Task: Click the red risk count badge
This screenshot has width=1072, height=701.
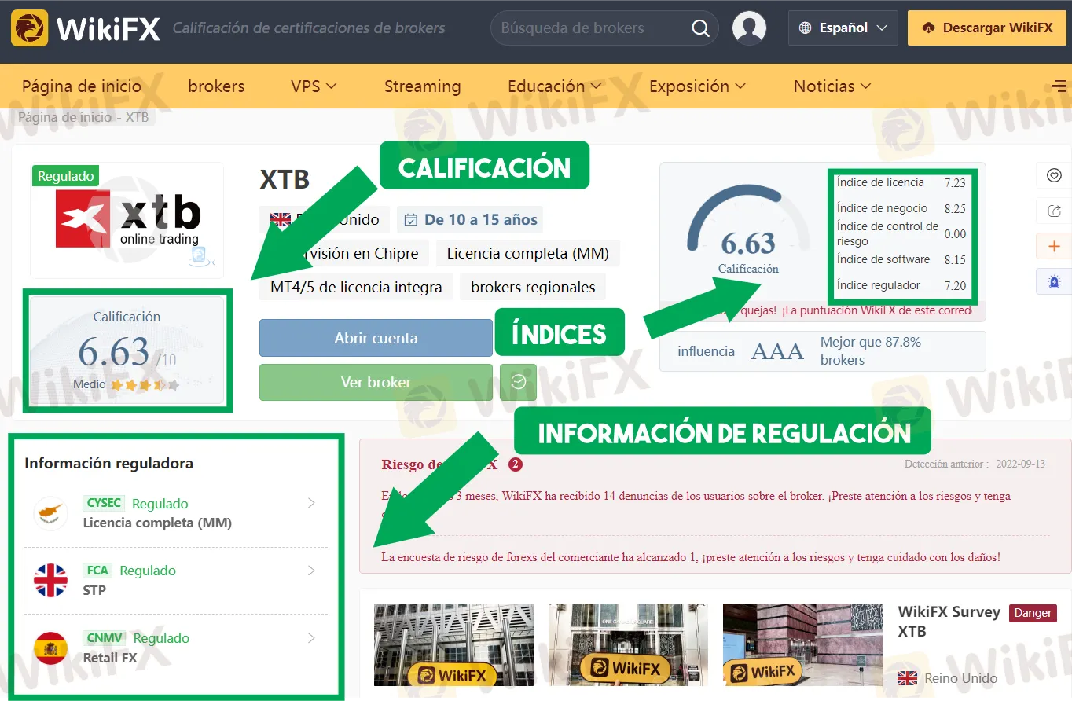Action: pos(516,464)
